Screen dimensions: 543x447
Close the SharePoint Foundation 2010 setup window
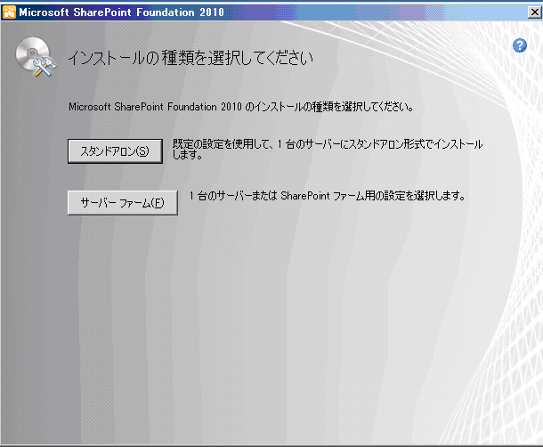click(534, 12)
